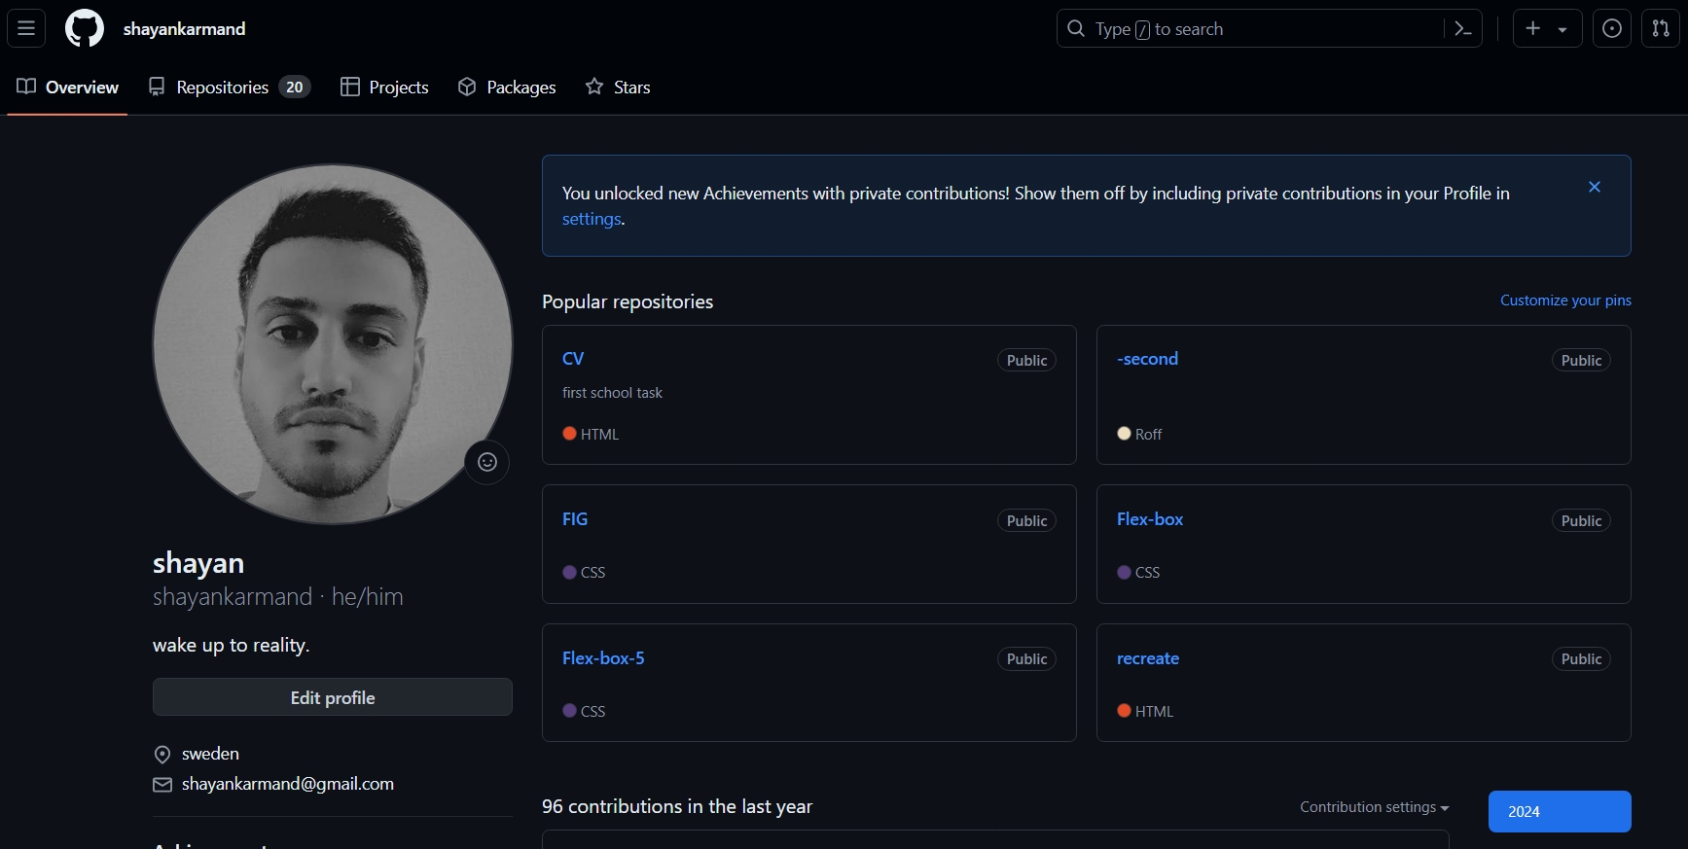Image resolution: width=1688 pixels, height=849 pixels.
Task: Open the Projects tab
Action: [384, 88]
